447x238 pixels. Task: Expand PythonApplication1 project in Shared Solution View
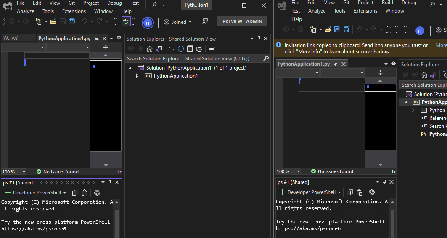point(137,76)
